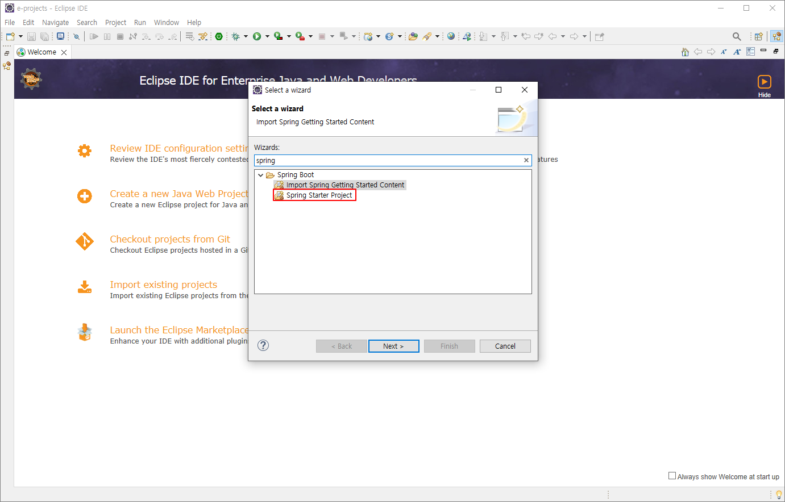Open the New button dropdown arrow
The image size is (785, 502).
pyautogui.click(x=21, y=36)
